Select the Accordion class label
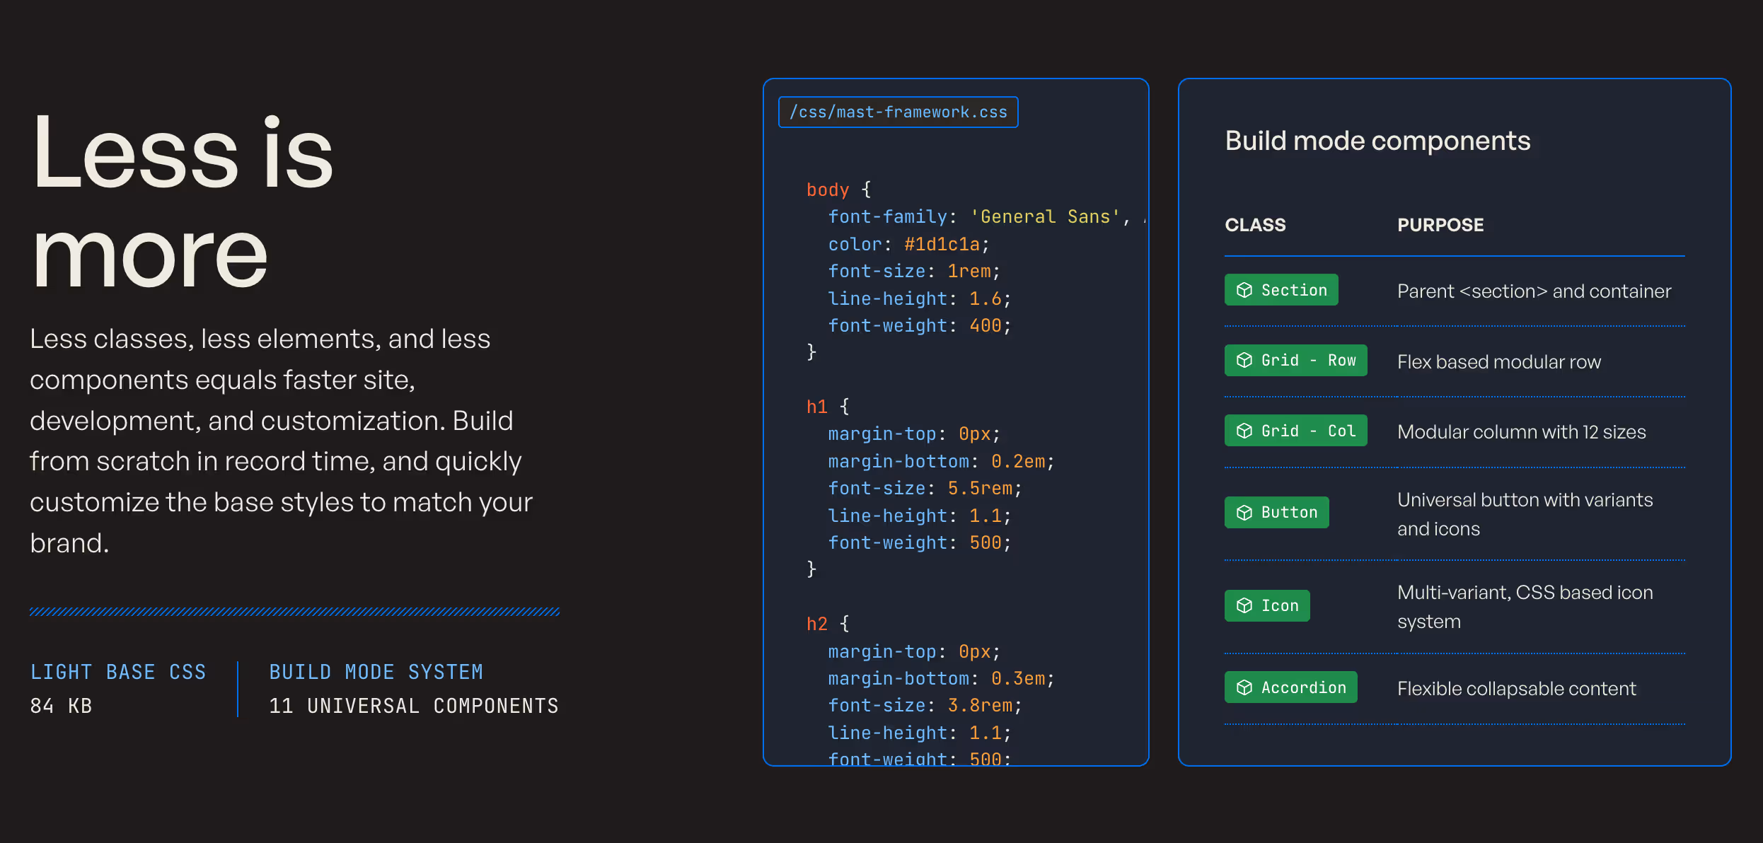 coord(1303,687)
